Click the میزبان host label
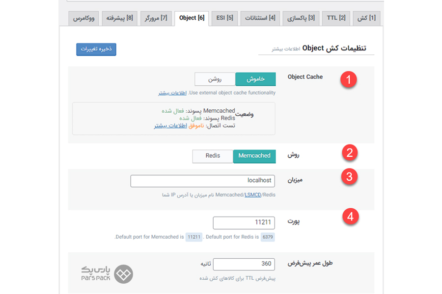Viewport: 442px width, 294px height. pyautogui.click(x=295, y=180)
